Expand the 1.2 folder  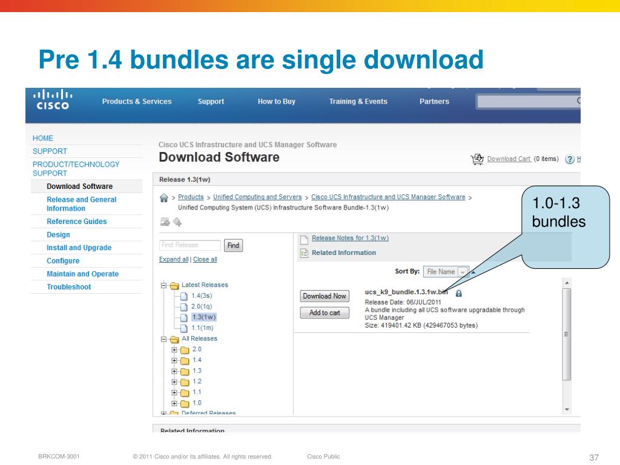(174, 381)
